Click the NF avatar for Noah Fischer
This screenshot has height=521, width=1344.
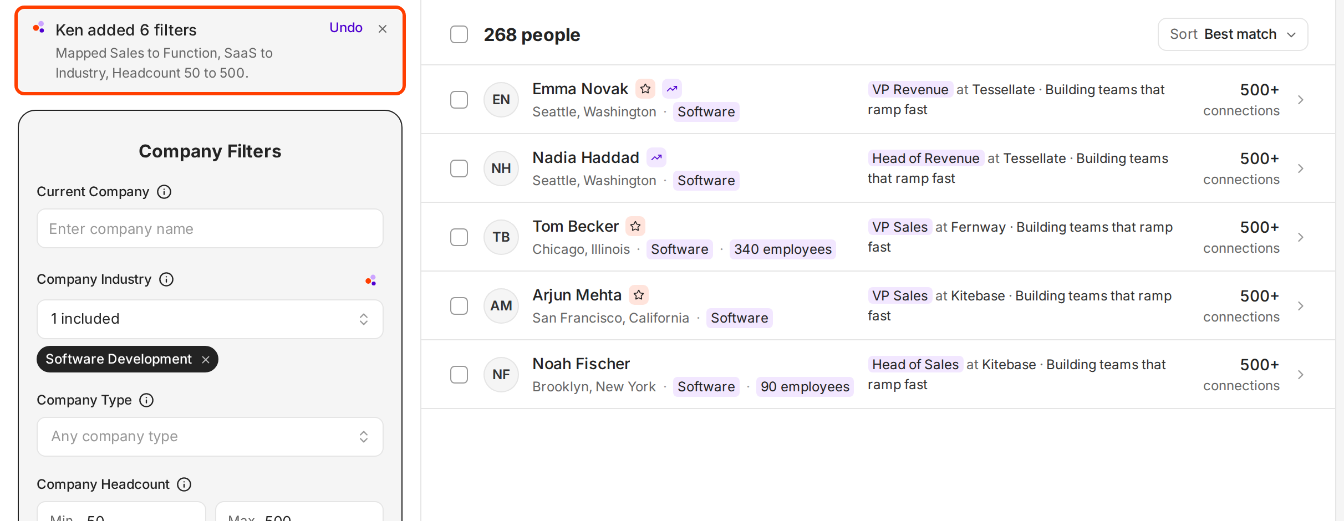coord(501,375)
